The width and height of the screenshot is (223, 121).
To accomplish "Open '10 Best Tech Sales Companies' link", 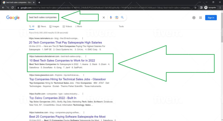I will click(x=62, y=60).
